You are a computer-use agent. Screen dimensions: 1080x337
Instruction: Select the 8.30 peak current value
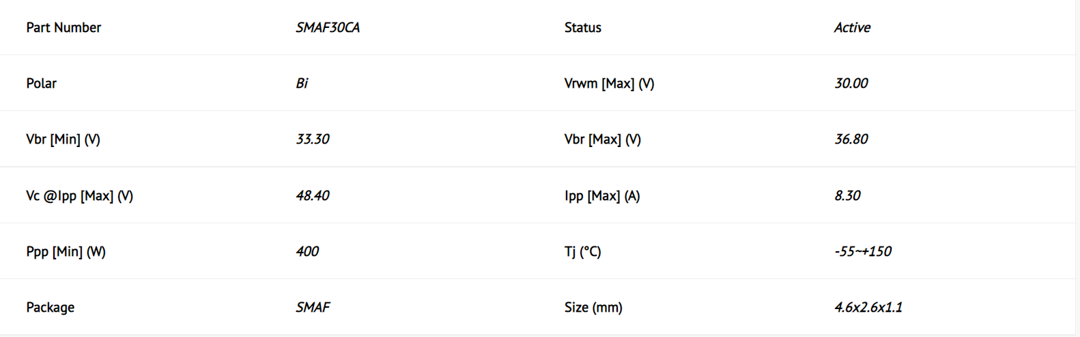pos(847,195)
